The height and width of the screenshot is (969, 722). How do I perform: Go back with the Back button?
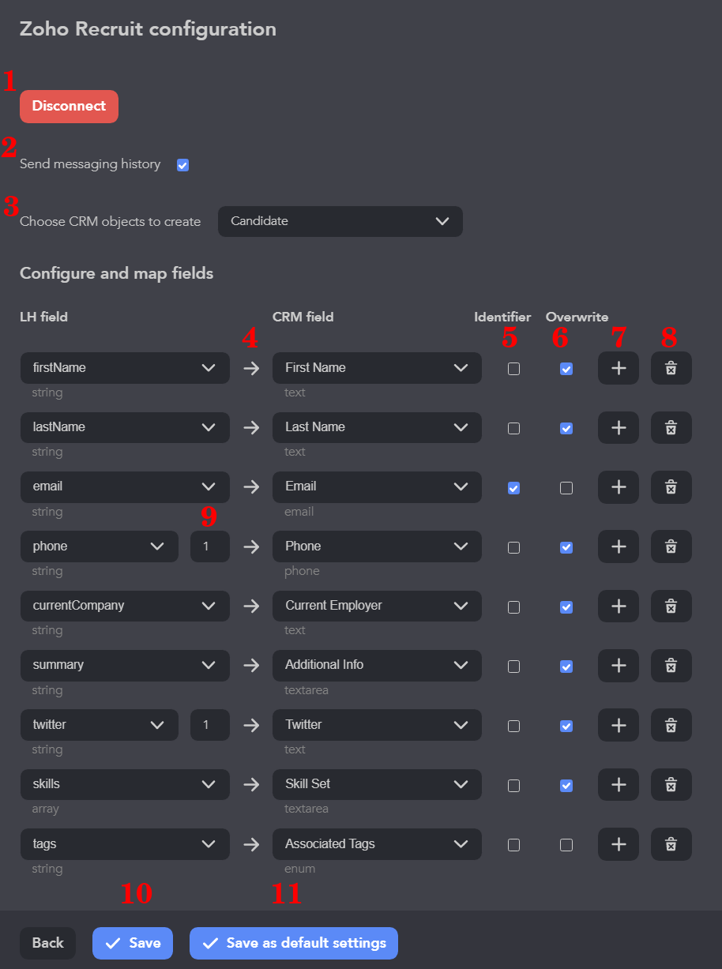[47, 943]
